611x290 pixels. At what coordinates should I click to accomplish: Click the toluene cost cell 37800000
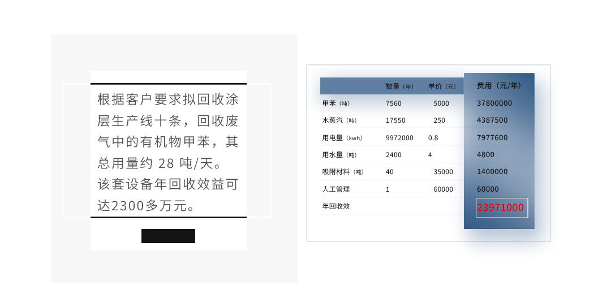click(494, 103)
